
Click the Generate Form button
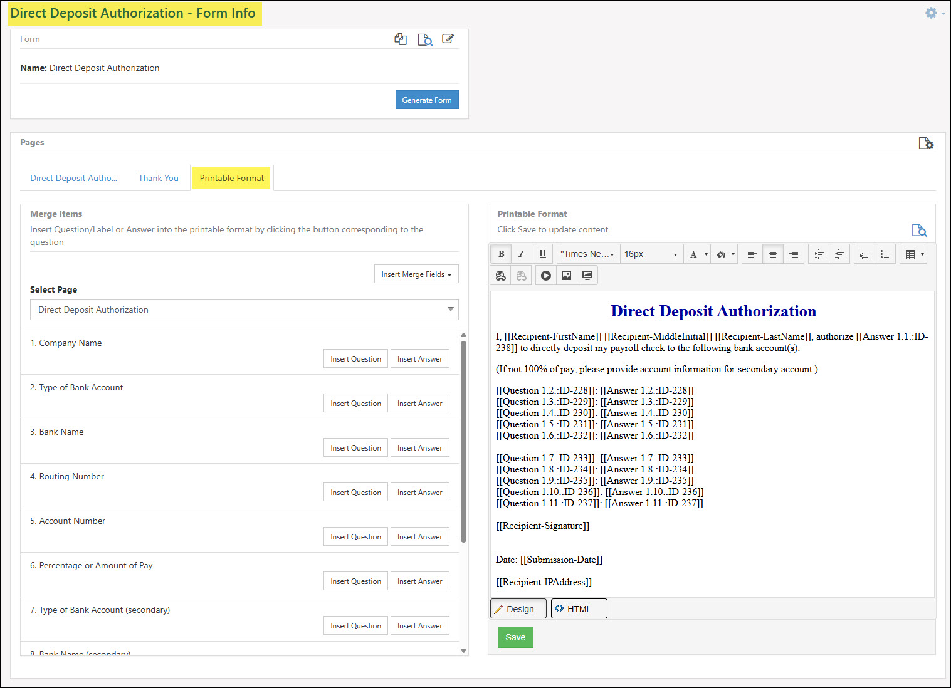(427, 100)
